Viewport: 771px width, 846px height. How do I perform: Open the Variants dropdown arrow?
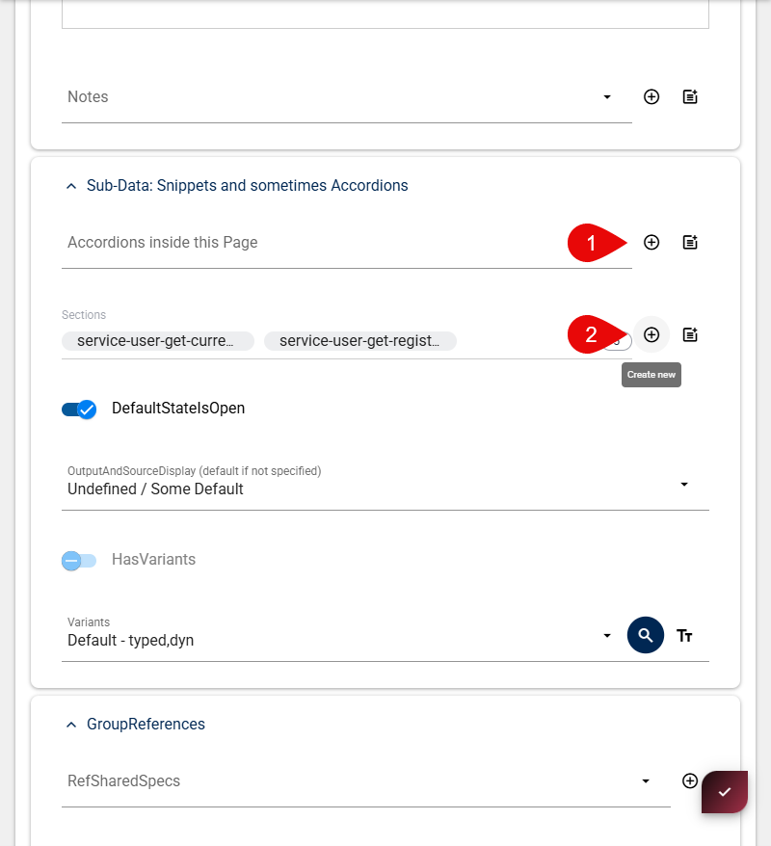pyautogui.click(x=607, y=636)
